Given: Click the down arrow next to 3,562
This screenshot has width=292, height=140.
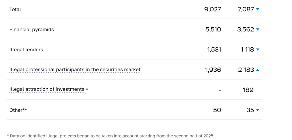Looking at the screenshot, I should pos(258,29).
